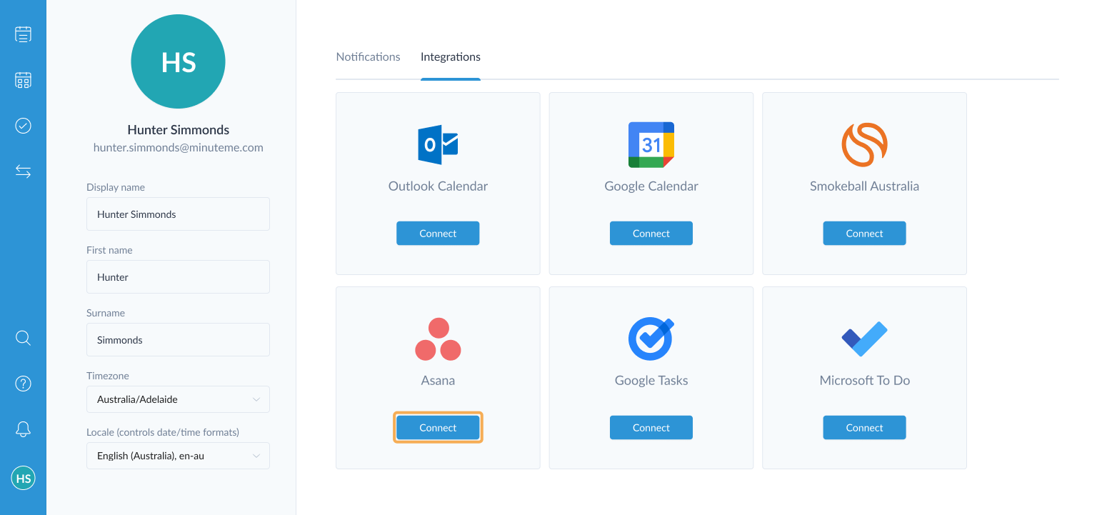Connect Smokeball Australia

(864, 234)
